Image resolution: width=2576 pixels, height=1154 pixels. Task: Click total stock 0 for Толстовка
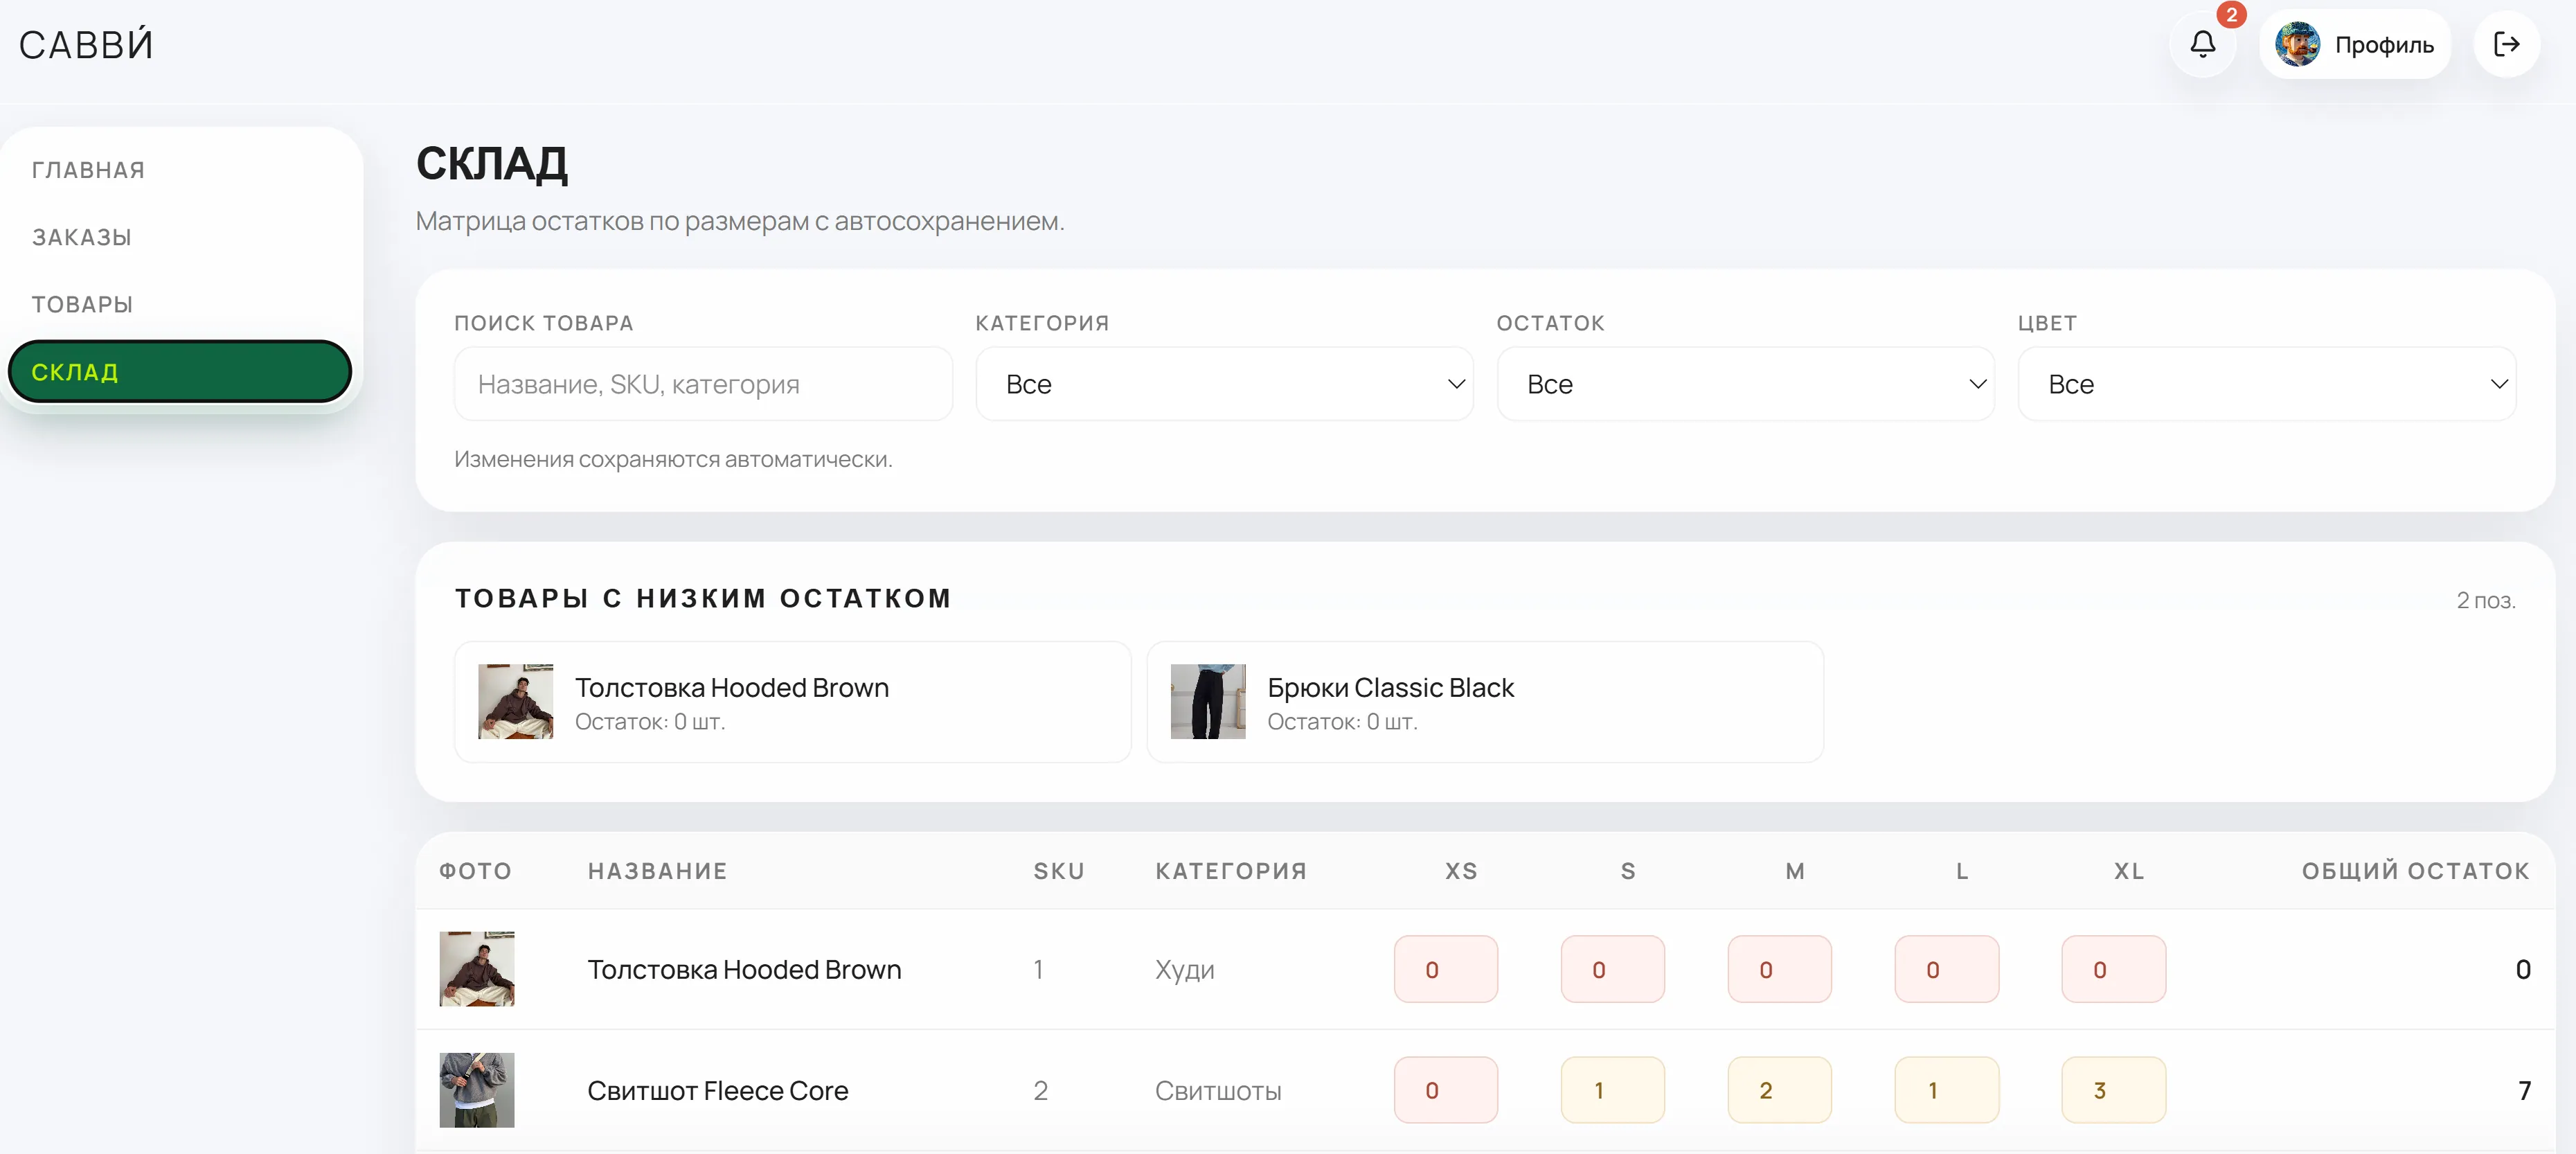click(2522, 970)
